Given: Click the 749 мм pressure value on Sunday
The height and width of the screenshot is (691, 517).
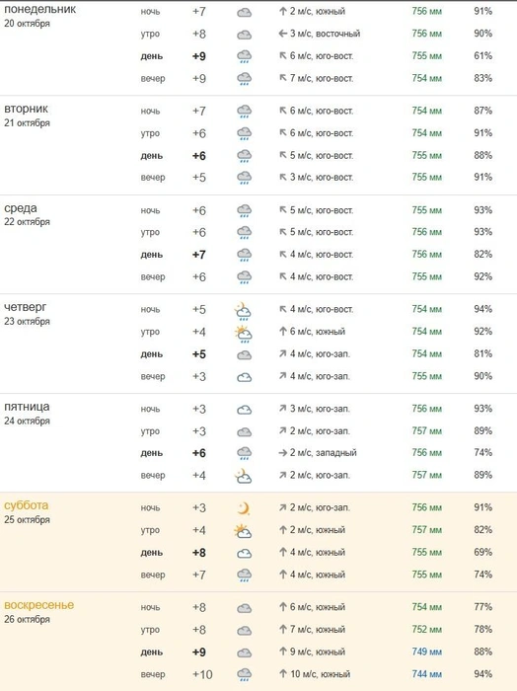Looking at the screenshot, I should tap(427, 652).
